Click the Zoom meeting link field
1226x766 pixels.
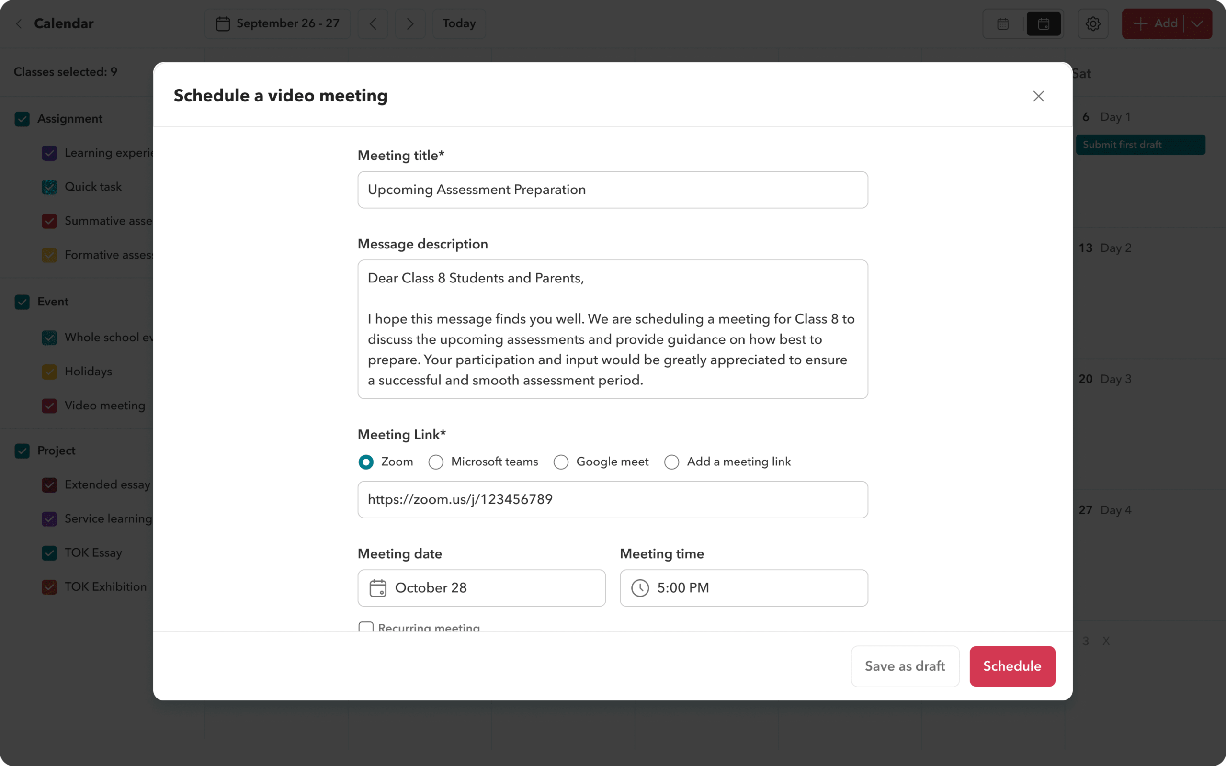click(x=613, y=499)
